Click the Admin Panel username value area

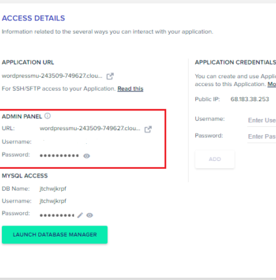pos(70,142)
